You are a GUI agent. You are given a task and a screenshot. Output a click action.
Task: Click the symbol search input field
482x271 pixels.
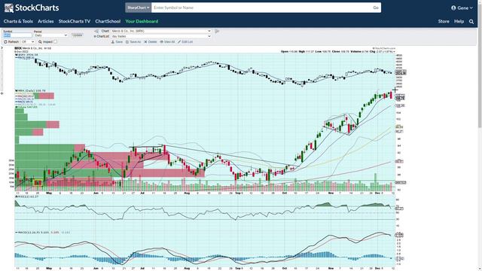click(261, 8)
